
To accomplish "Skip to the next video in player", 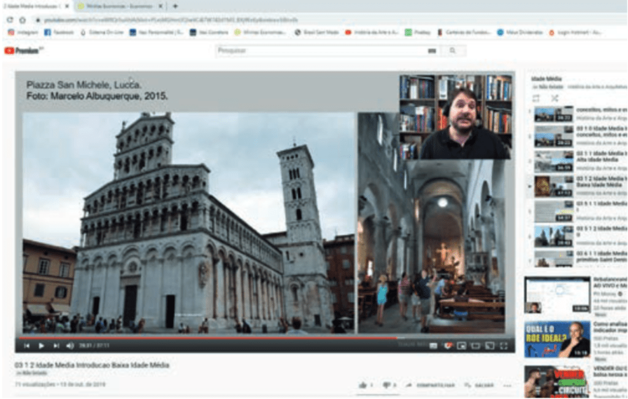I will click(x=56, y=346).
